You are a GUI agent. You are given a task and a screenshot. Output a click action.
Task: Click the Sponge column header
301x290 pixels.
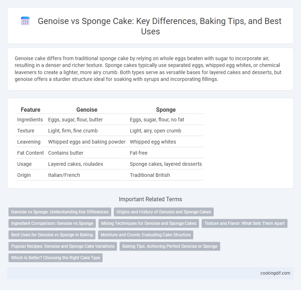coord(166,110)
